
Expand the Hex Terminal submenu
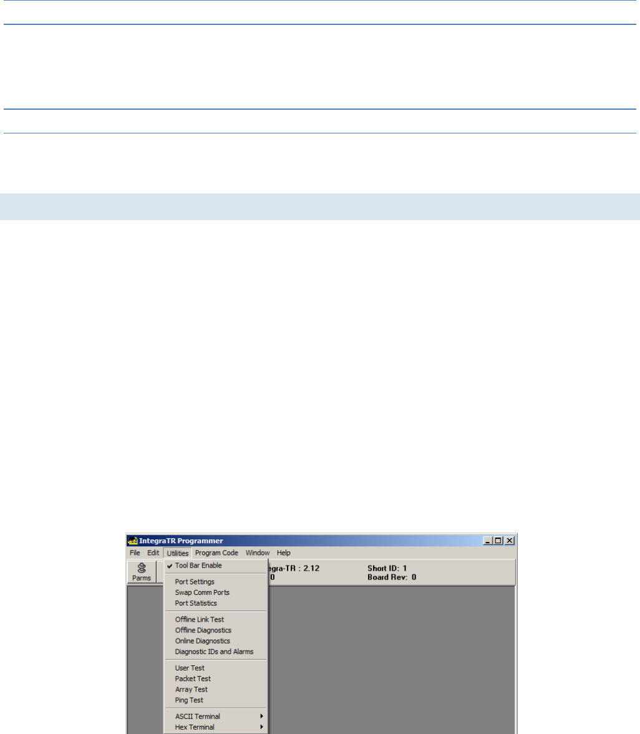point(216,727)
